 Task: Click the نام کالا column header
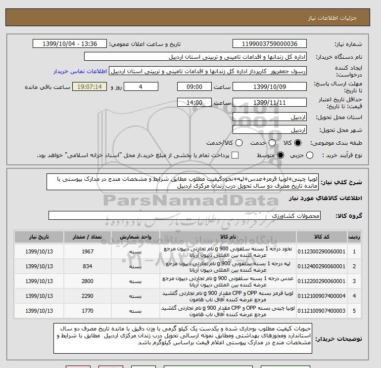[228, 237]
